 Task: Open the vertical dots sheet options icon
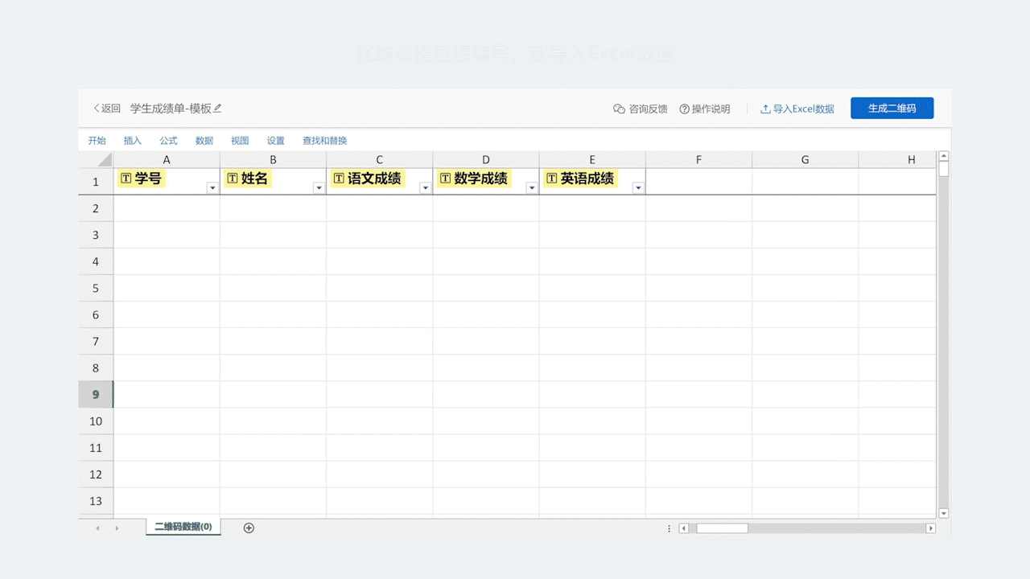(x=669, y=528)
